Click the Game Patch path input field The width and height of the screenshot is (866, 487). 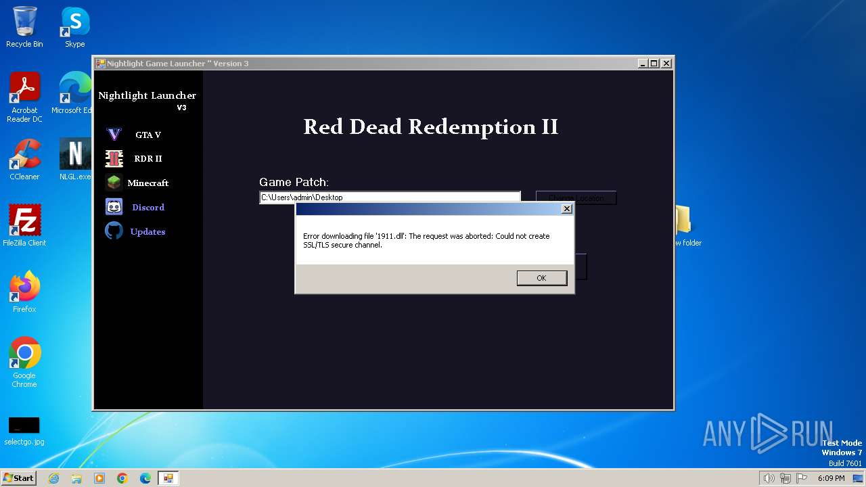pos(390,198)
